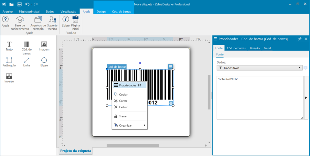Viewport: 310px width, 156px height.
Task: Select the Projeto da etiqueta tab
Action: click(76, 151)
